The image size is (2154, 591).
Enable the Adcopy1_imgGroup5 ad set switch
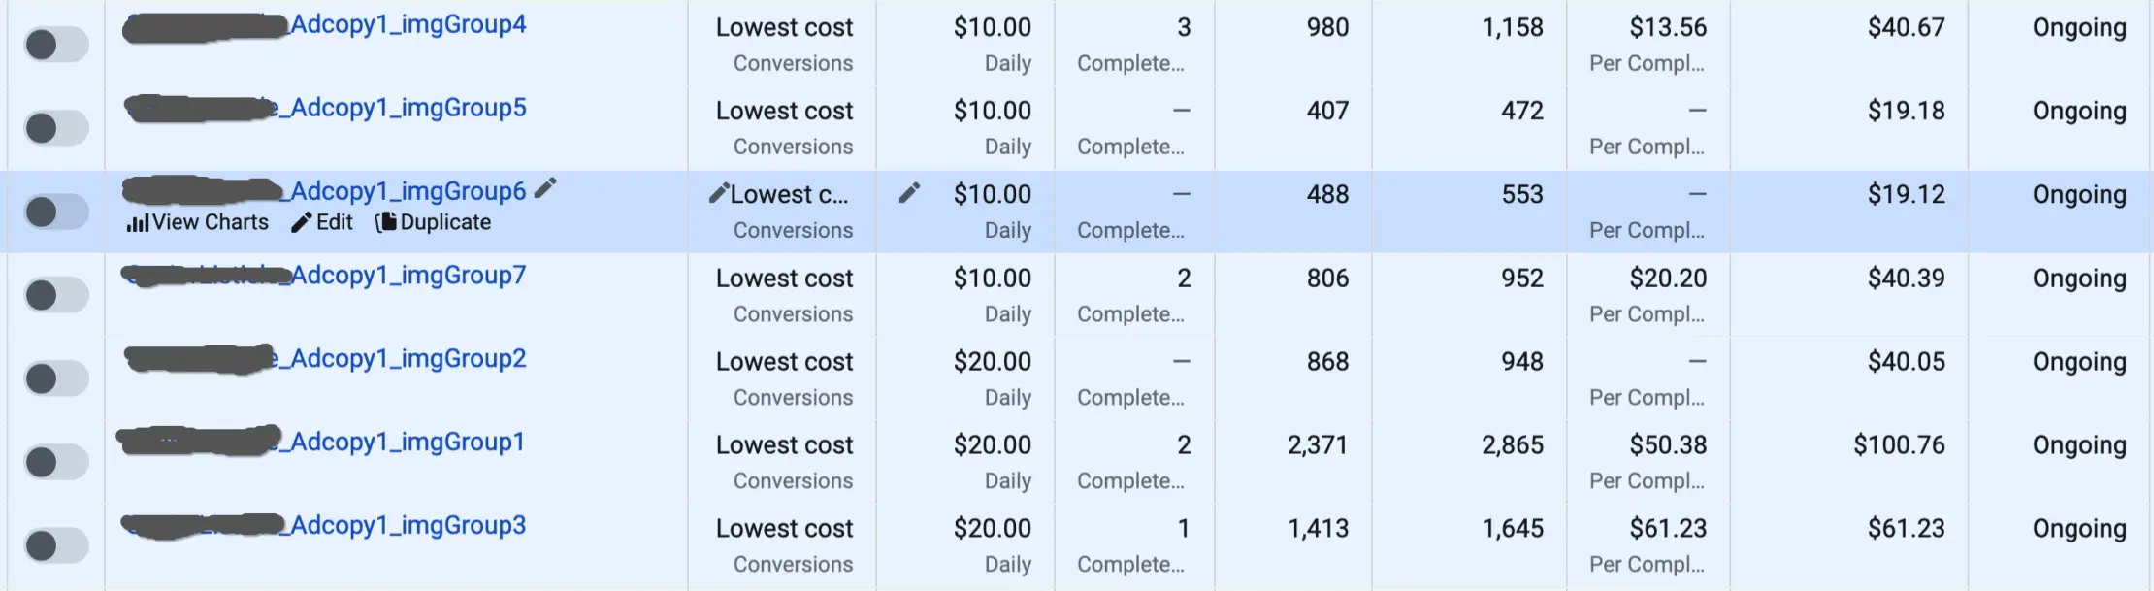(x=56, y=128)
